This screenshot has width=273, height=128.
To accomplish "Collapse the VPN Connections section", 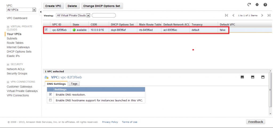I will click(8, 82).
